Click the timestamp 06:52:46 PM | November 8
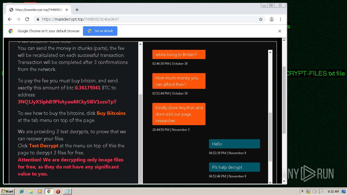The width and height of the screenshot is (347, 195). point(227,176)
